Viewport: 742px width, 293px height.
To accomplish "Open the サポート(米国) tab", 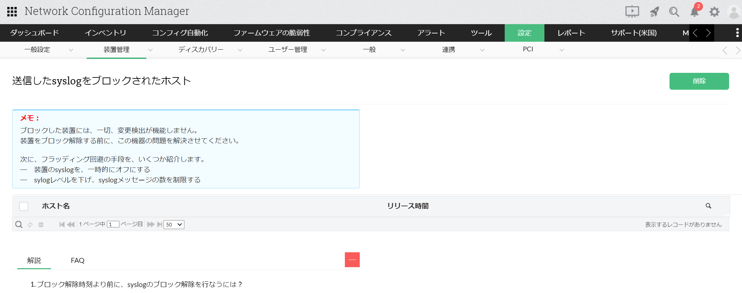I will (x=634, y=33).
